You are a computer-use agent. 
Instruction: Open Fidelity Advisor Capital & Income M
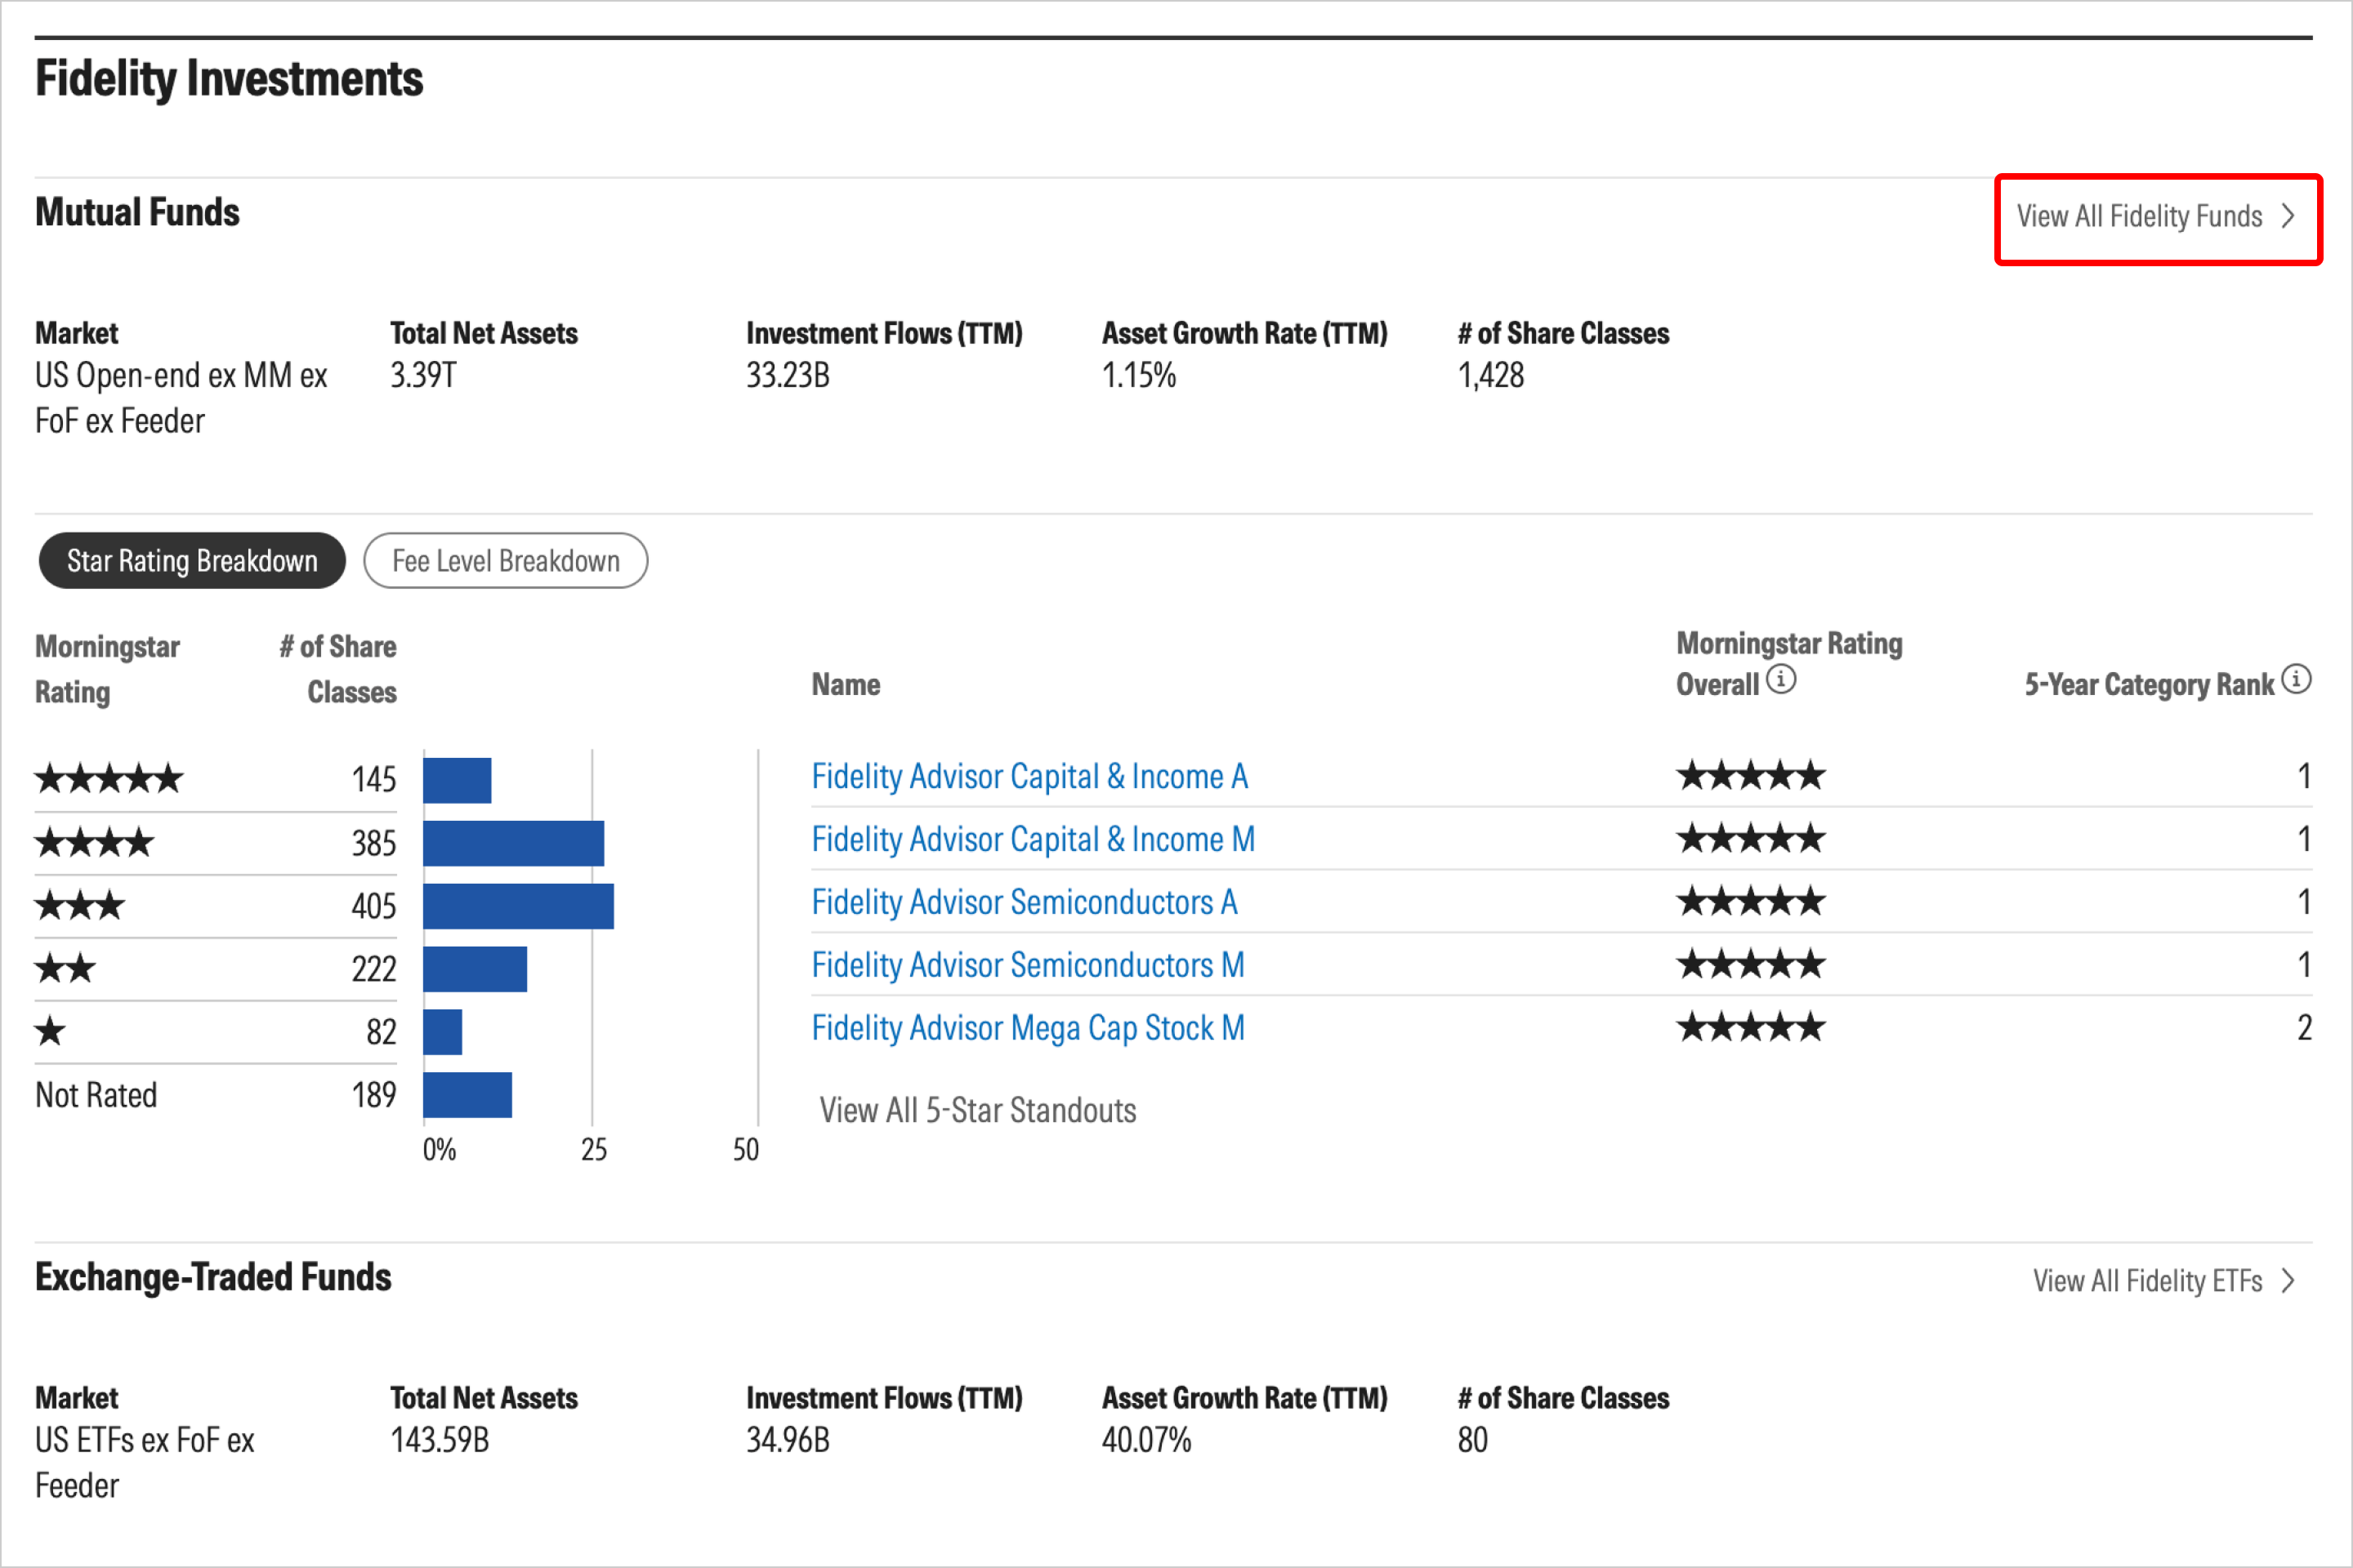tap(1033, 840)
